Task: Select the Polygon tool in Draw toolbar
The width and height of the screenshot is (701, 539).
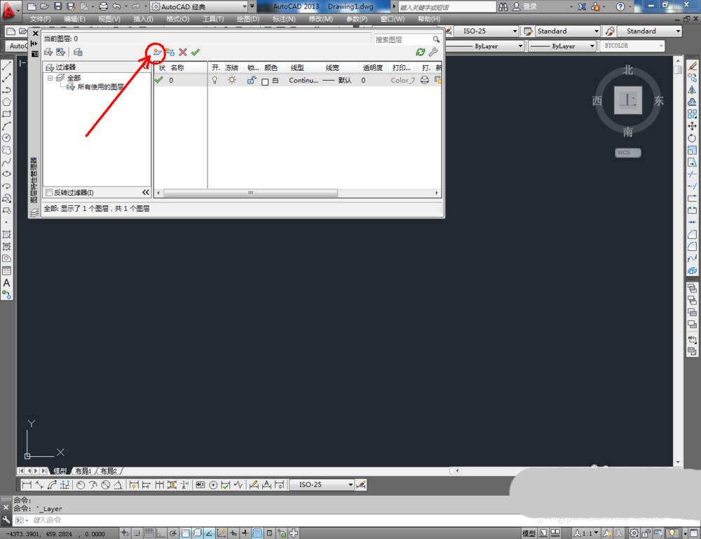Action: [x=7, y=102]
